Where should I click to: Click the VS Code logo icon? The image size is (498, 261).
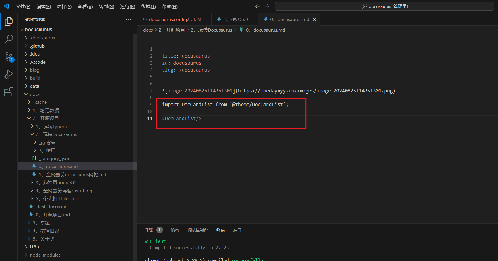(x=6, y=6)
